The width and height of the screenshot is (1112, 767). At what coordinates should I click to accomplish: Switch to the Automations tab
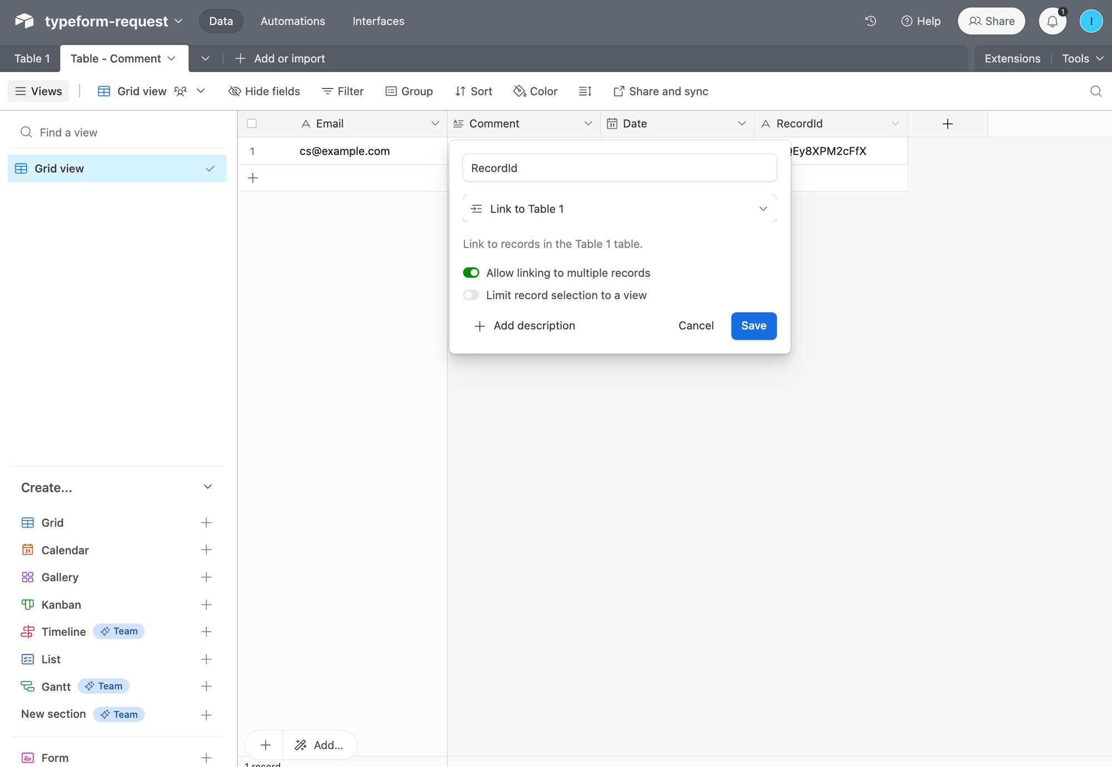(292, 21)
